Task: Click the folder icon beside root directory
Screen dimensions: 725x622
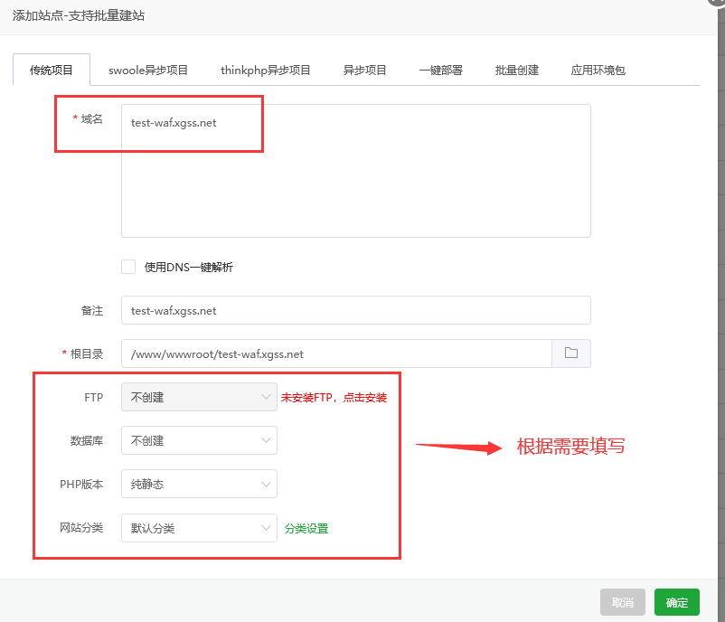Action: [x=571, y=353]
